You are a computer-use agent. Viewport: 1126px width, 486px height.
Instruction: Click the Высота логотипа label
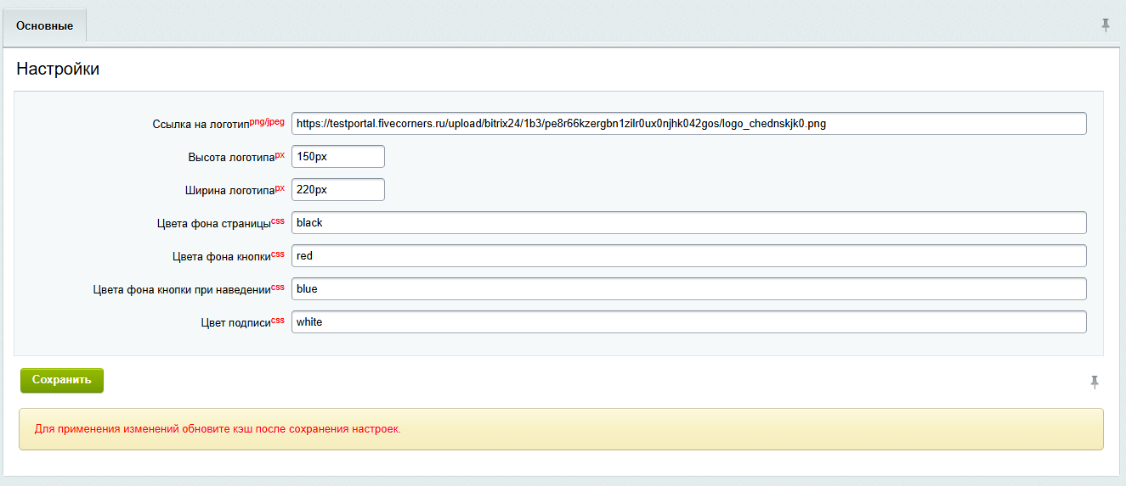(230, 158)
